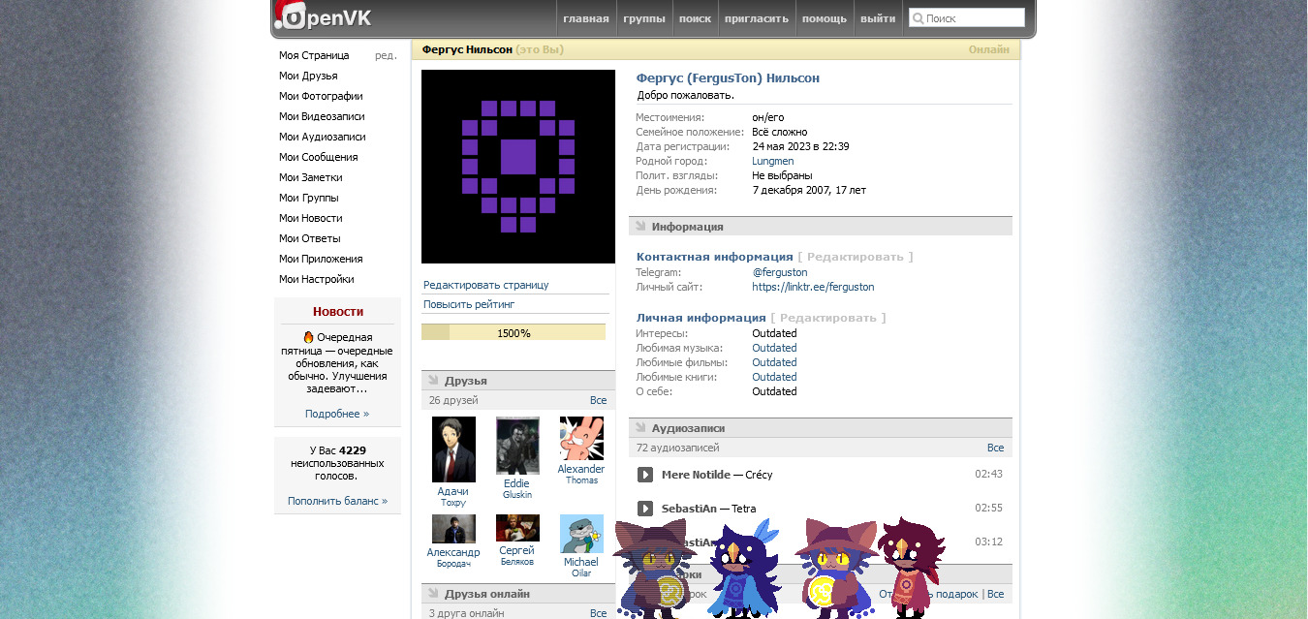Open Мои Сообщения in sidebar

click(x=319, y=157)
